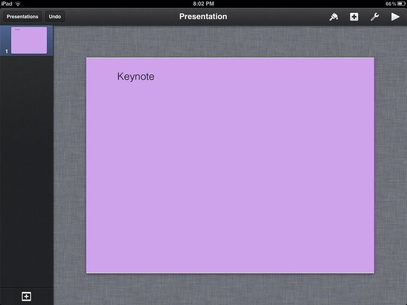Select the Keynote text on slide
The width and height of the screenshot is (407, 305).
pos(136,76)
